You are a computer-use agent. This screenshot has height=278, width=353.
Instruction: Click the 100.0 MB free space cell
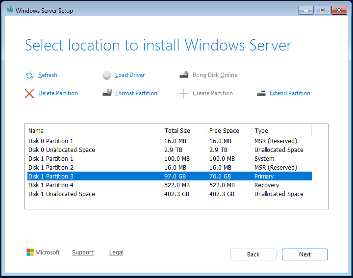(222, 159)
